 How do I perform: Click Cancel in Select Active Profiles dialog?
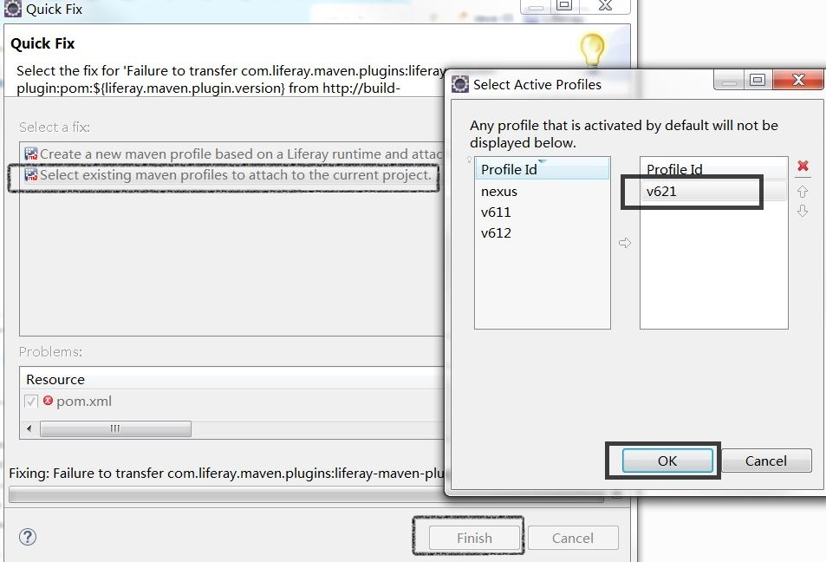point(766,461)
